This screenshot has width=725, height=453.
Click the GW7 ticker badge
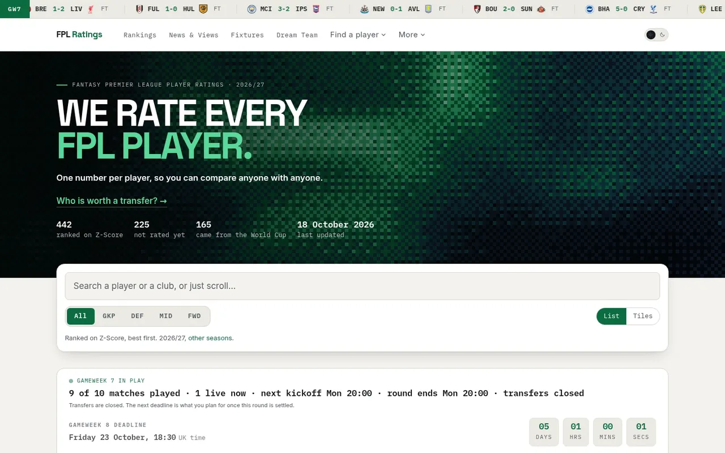click(x=15, y=9)
